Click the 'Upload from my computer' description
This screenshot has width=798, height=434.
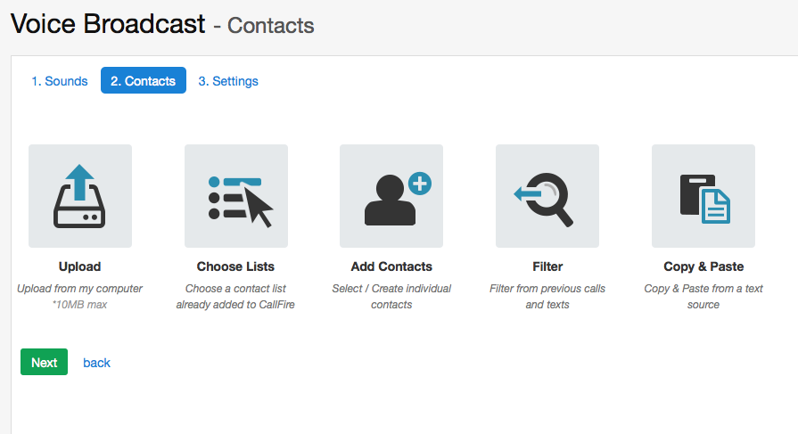80,289
